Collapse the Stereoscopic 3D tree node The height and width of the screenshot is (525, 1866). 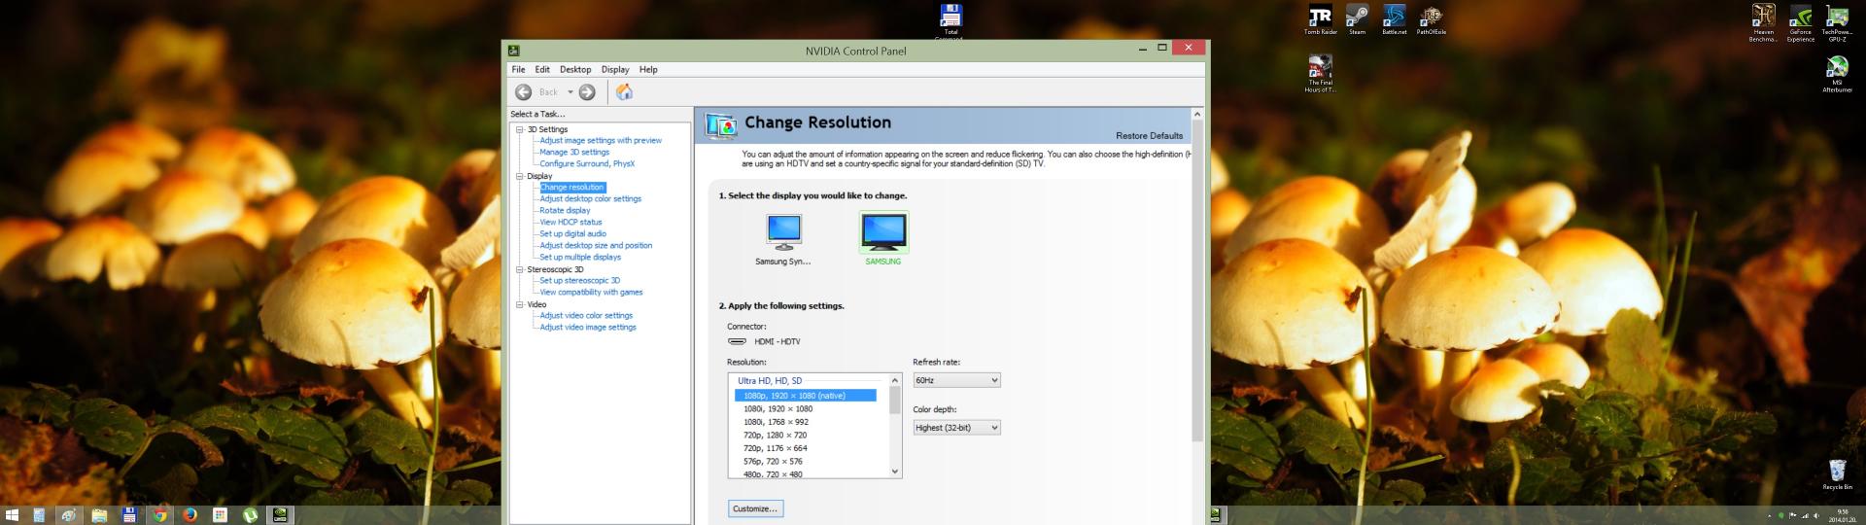519,269
